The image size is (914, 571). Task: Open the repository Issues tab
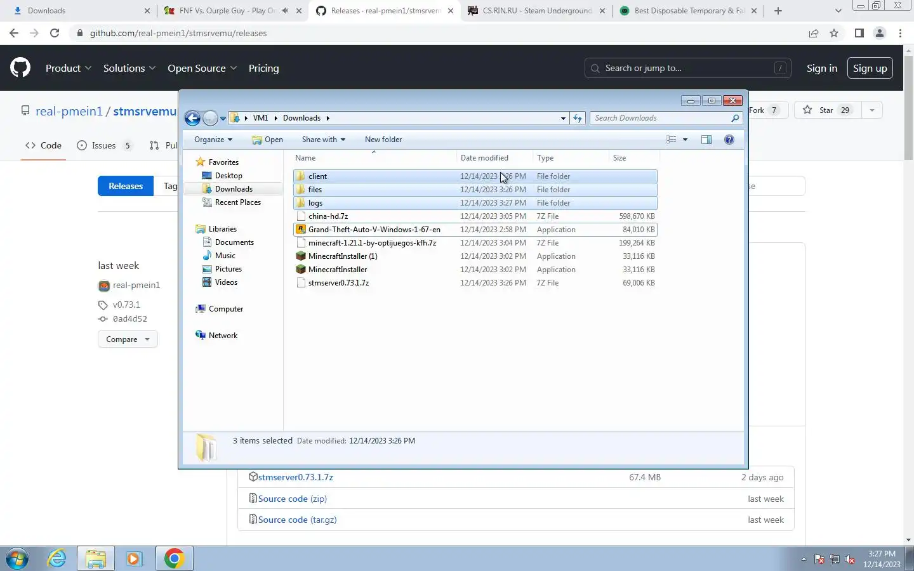tap(104, 145)
